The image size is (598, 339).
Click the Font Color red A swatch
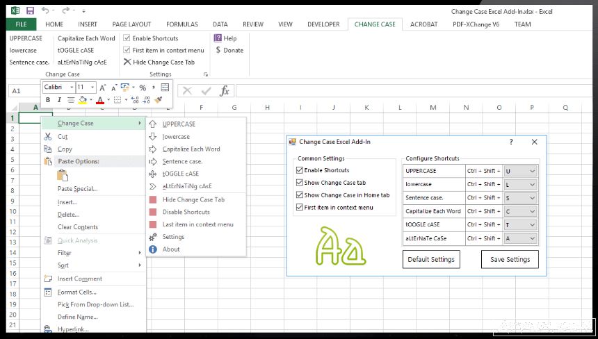[100, 100]
